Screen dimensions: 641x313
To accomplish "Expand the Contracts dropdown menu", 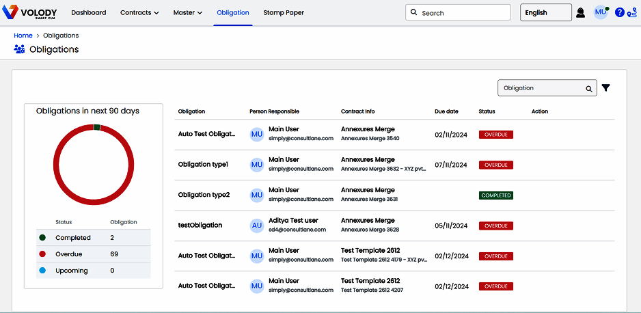I will [x=139, y=12].
